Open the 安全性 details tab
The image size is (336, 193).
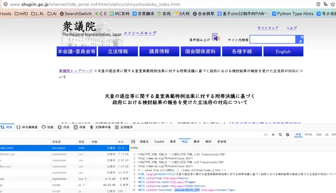pyautogui.click(x=222, y=142)
